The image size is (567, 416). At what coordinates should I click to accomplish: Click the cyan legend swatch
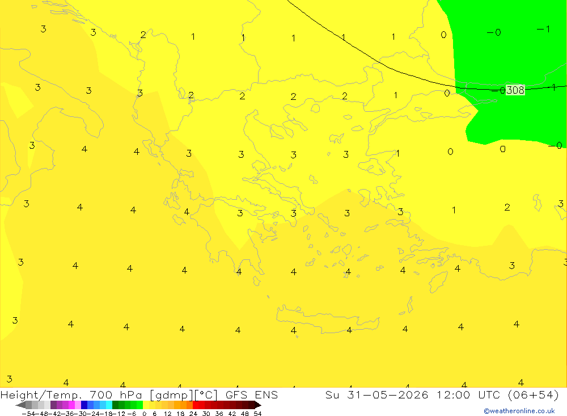(x=109, y=405)
